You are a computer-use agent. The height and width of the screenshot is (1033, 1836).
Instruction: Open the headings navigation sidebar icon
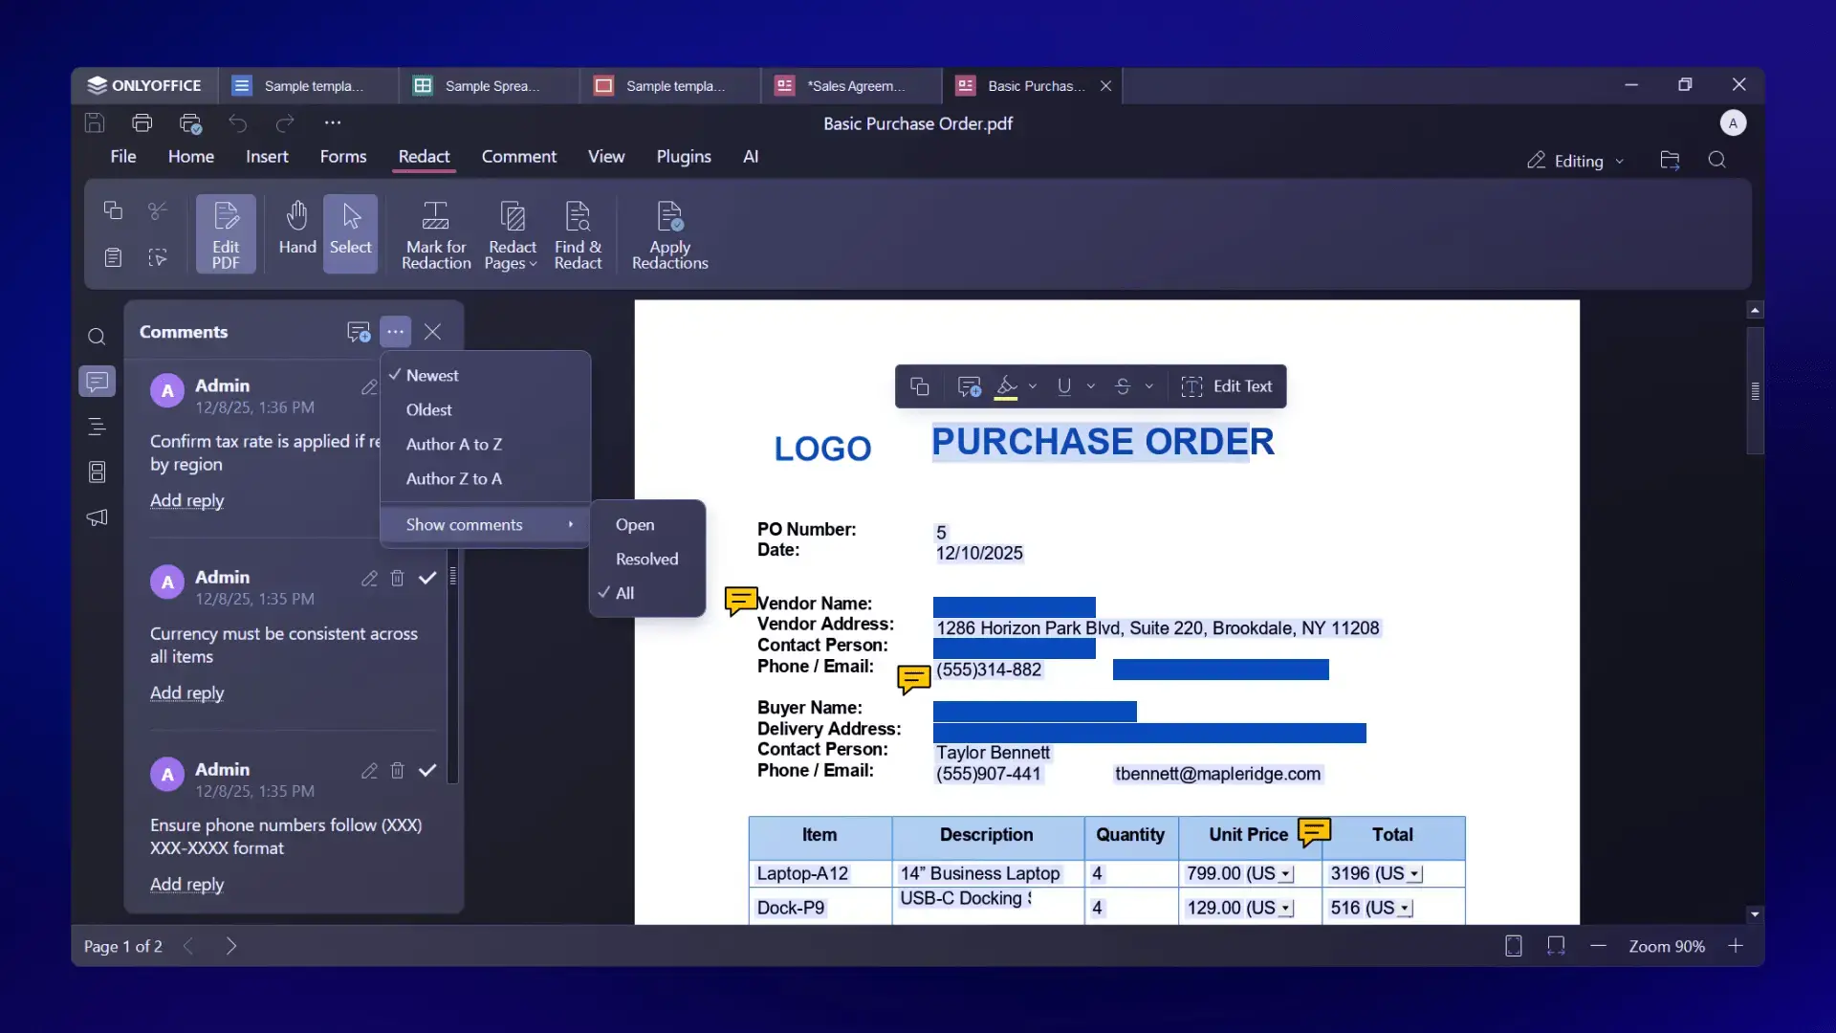(x=97, y=427)
